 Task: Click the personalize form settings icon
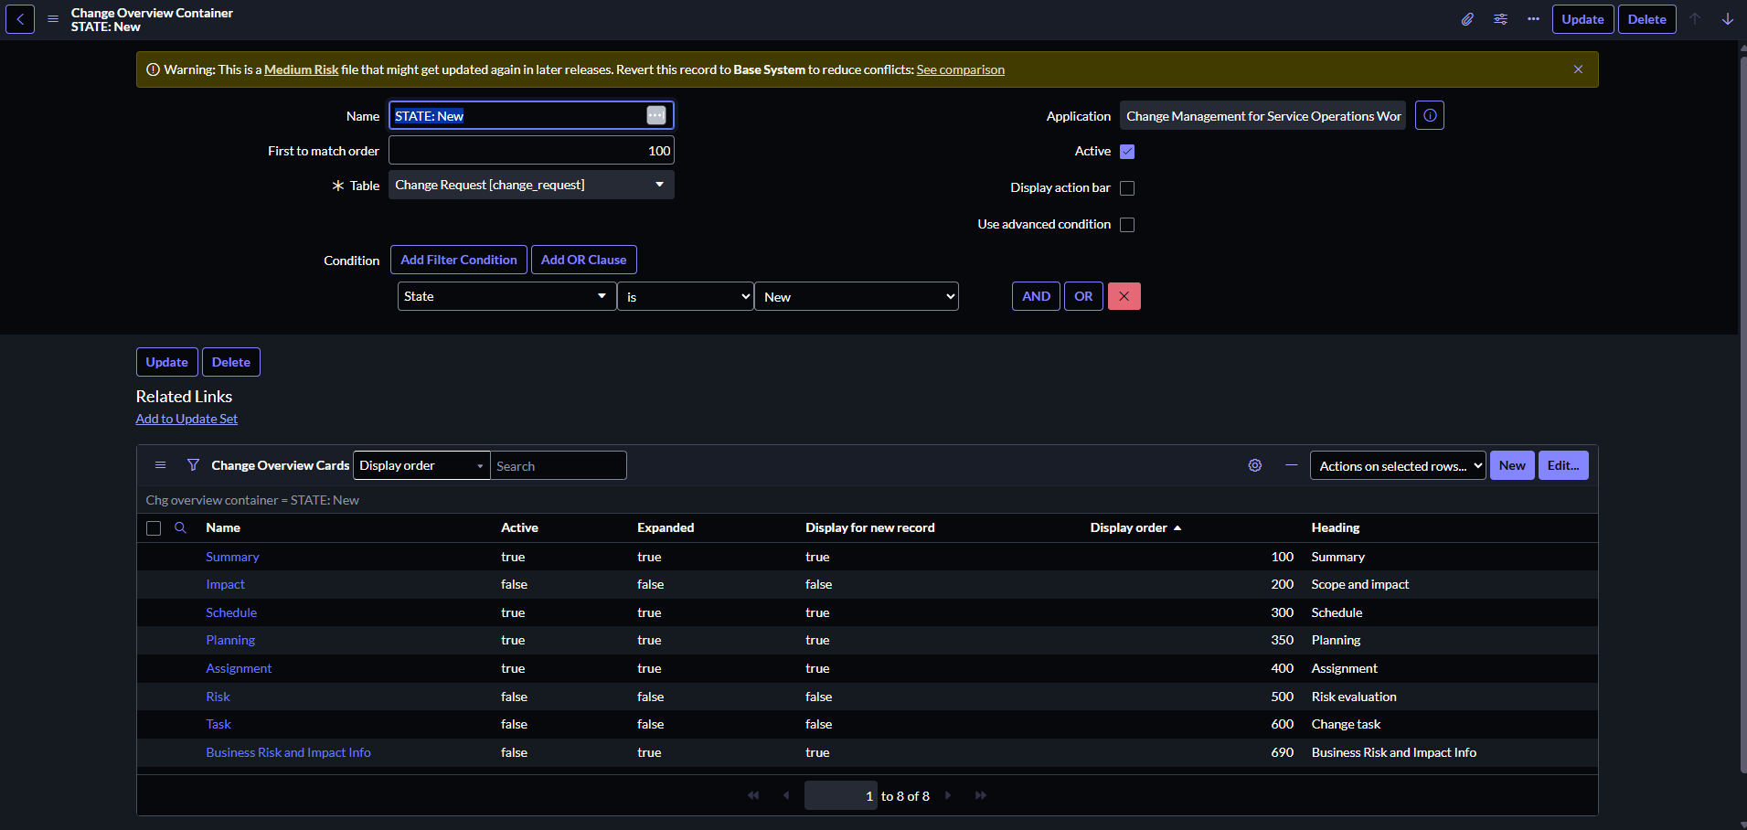pyautogui.click(x=1500, y=19)
